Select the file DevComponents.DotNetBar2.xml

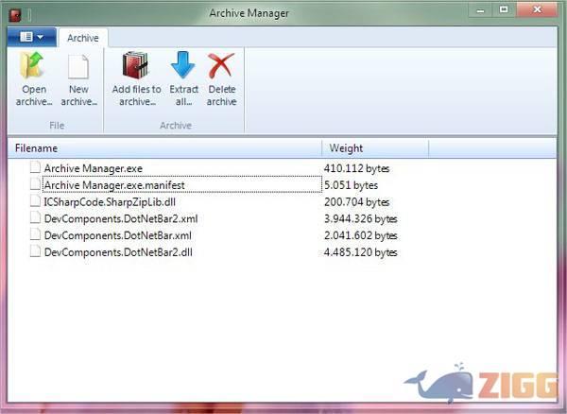tap(121, 218)
